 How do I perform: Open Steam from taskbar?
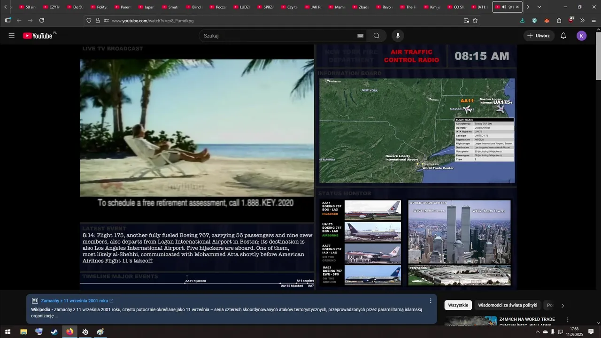54,332
